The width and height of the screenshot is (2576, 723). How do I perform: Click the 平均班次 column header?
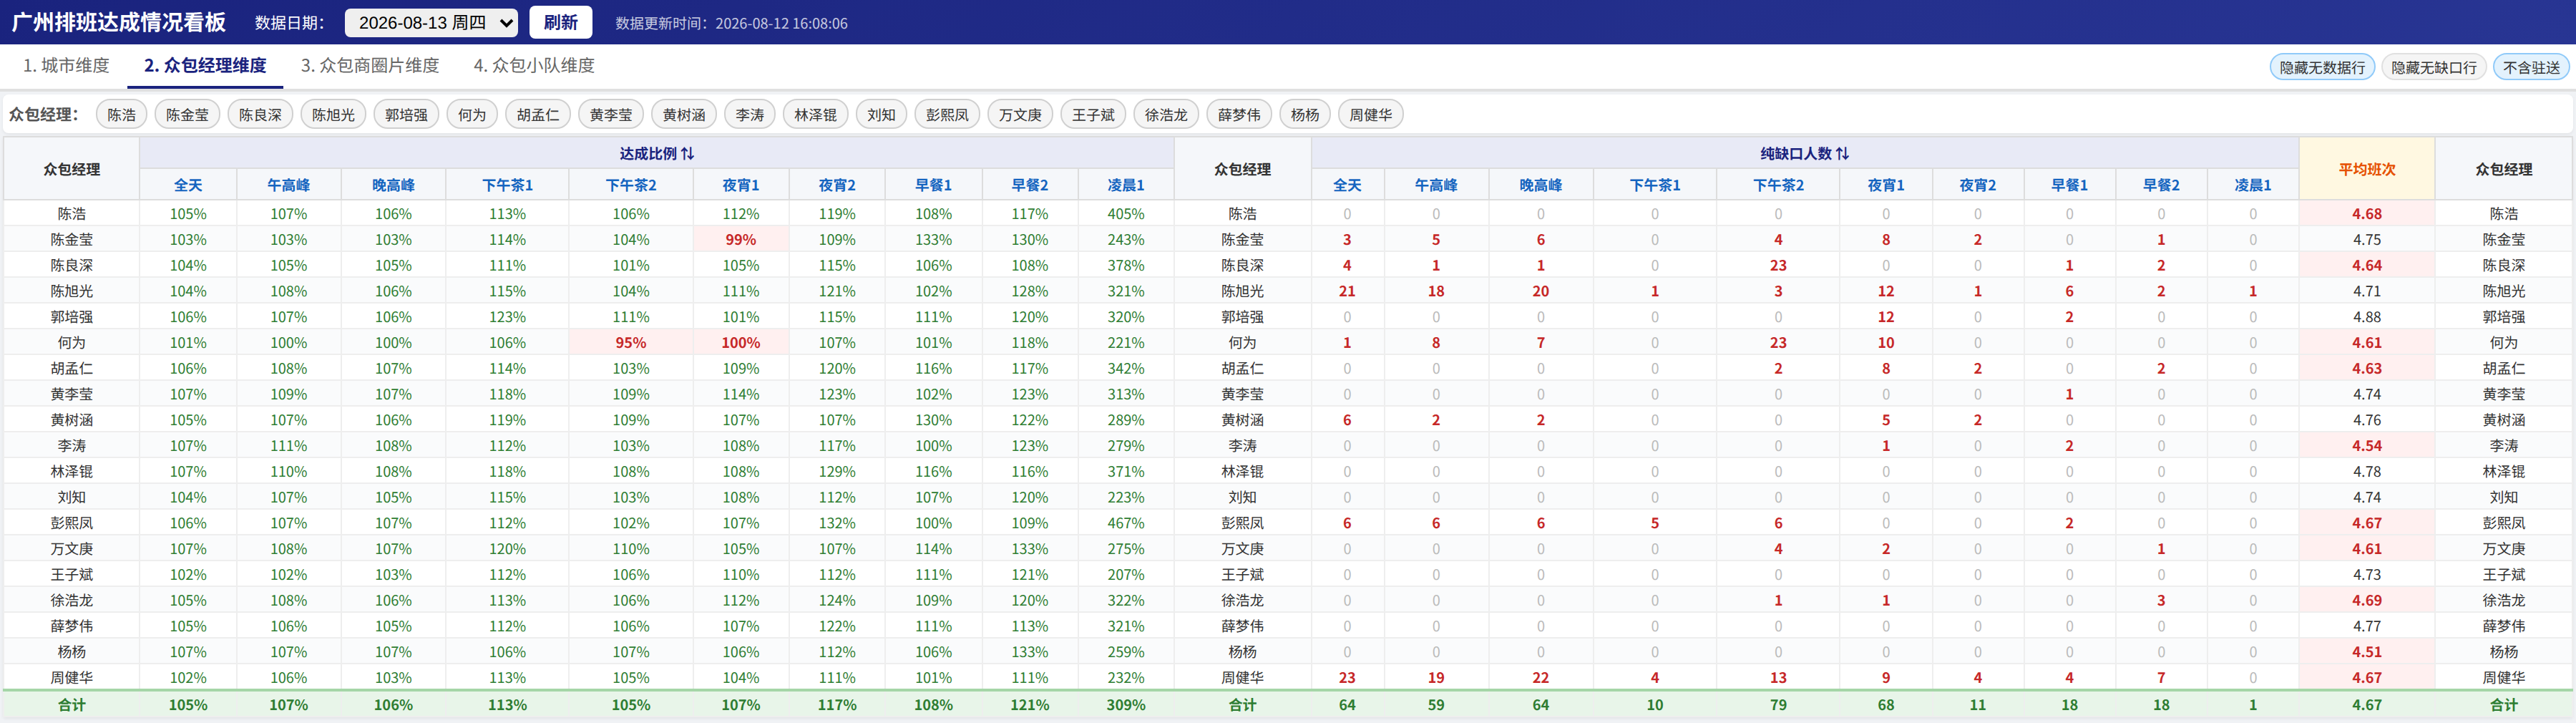point(2367,169)
